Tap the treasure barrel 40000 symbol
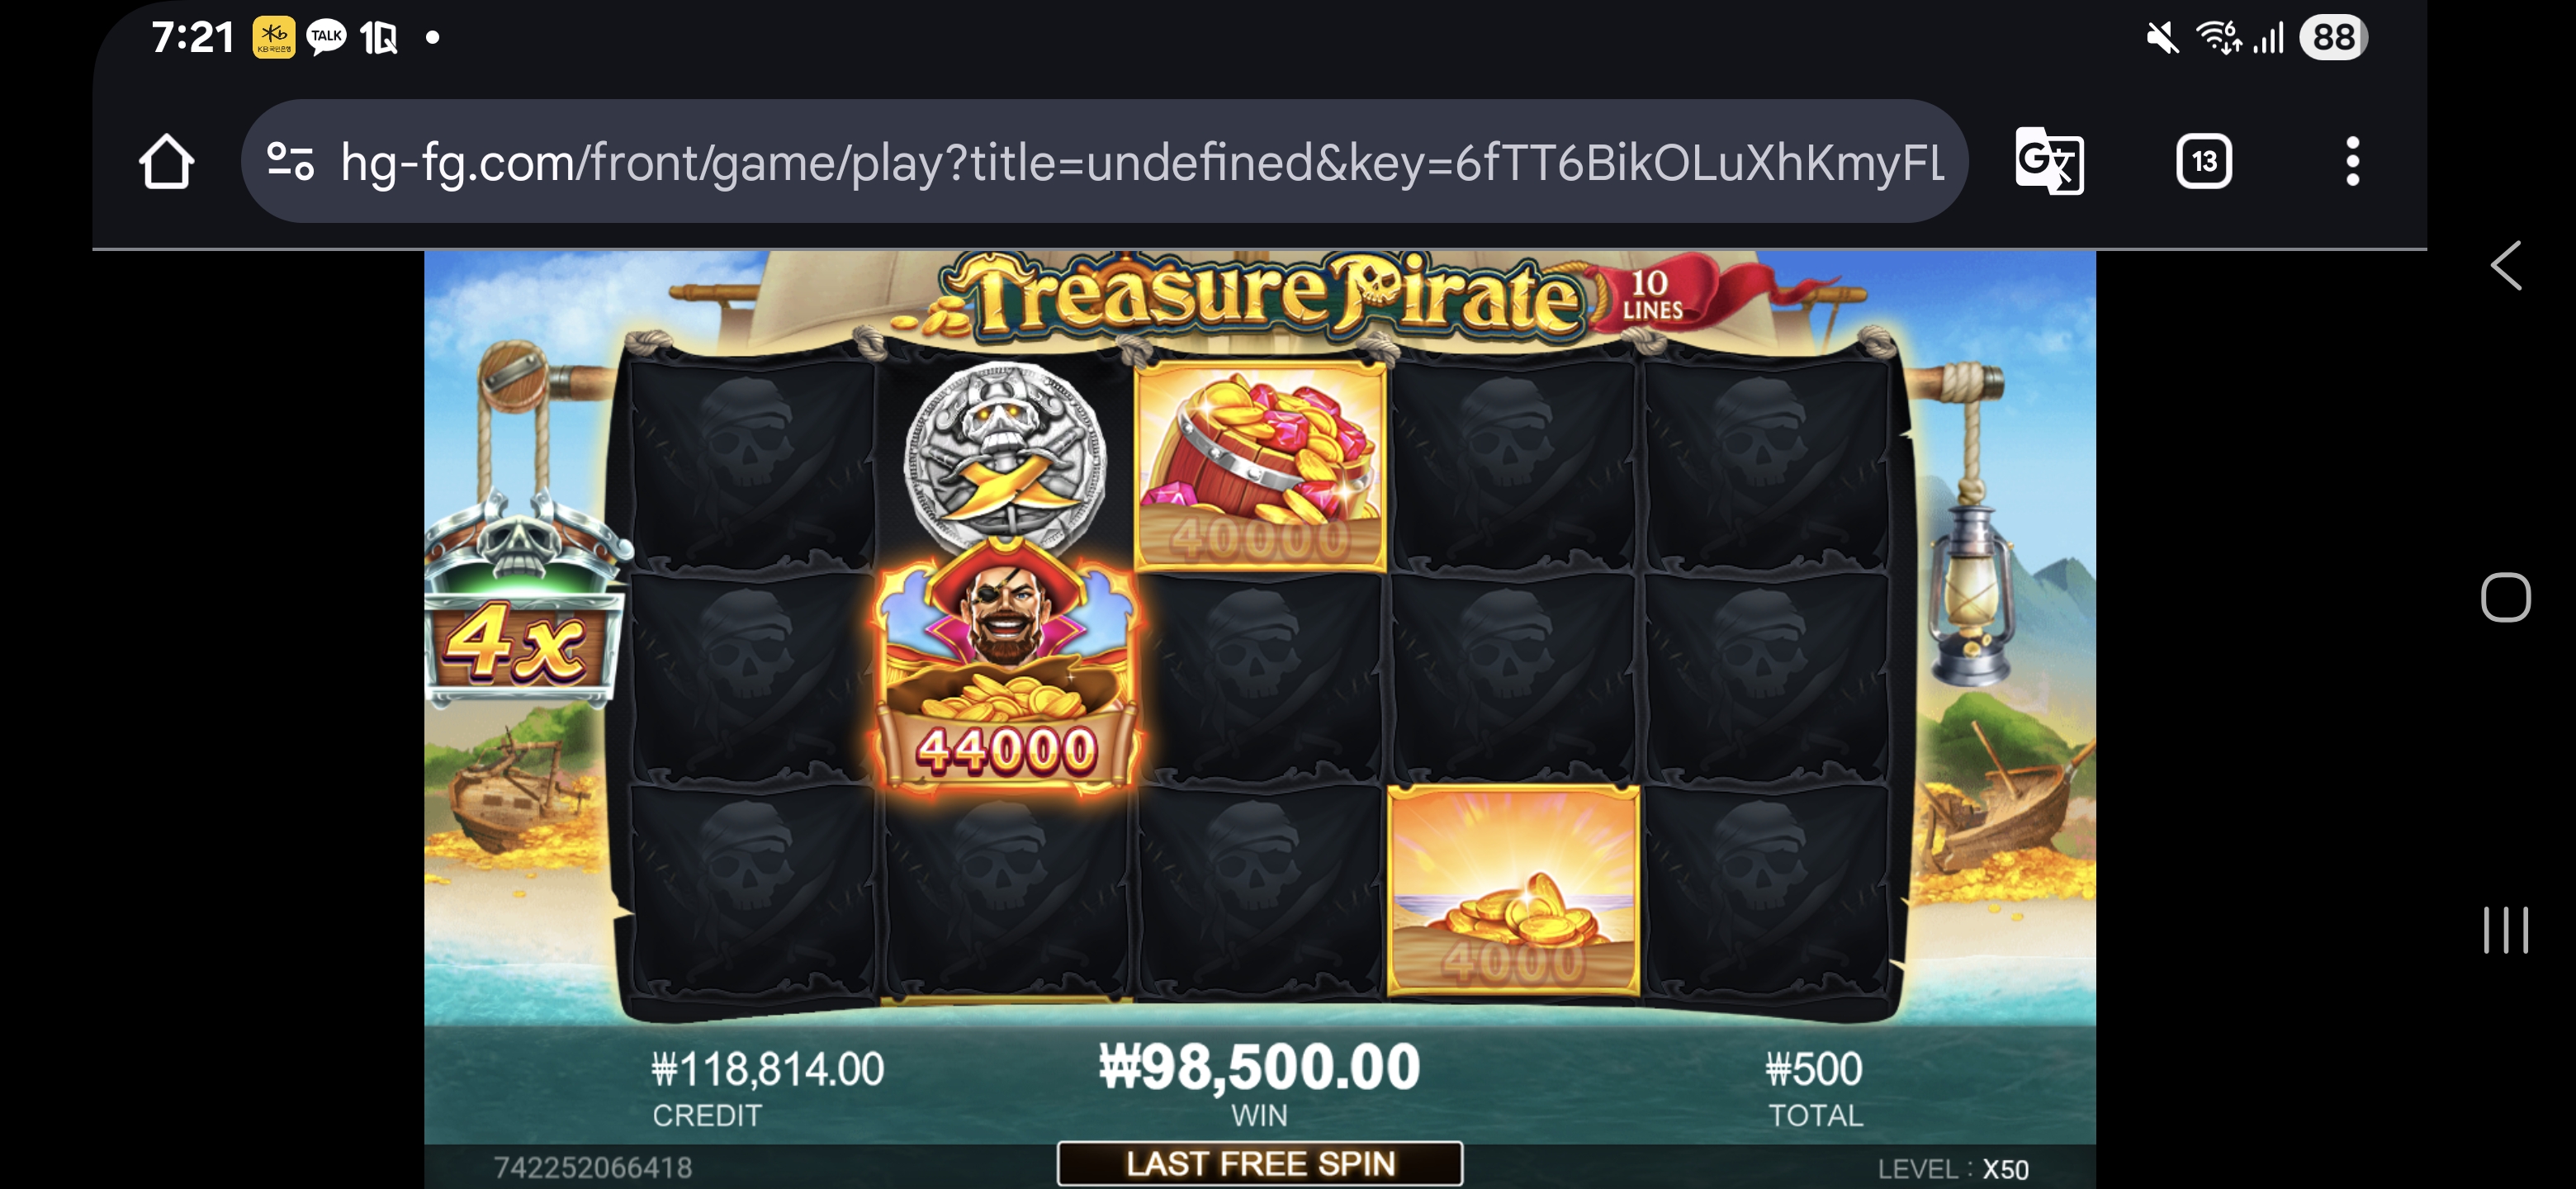The width and height of the screenshot is (2576, 1189). click(1260, 467)
